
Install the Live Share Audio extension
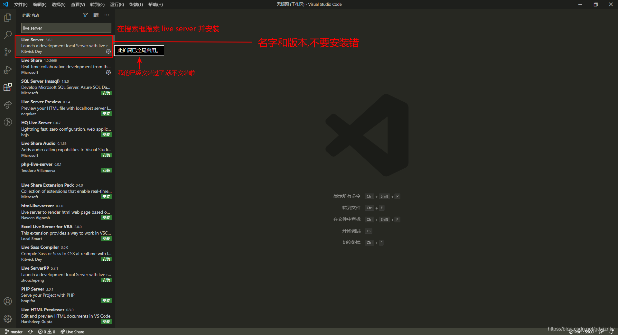pos(106,155)
